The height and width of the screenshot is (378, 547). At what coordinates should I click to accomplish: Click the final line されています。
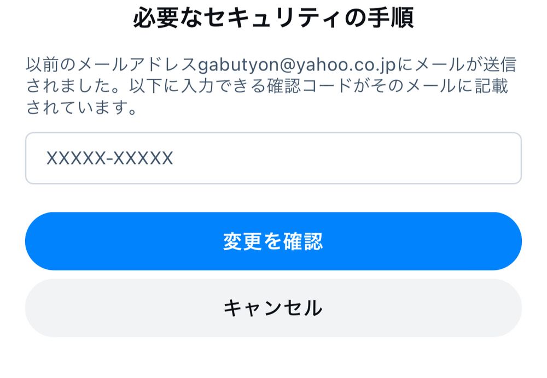click(x=82, y=107)
